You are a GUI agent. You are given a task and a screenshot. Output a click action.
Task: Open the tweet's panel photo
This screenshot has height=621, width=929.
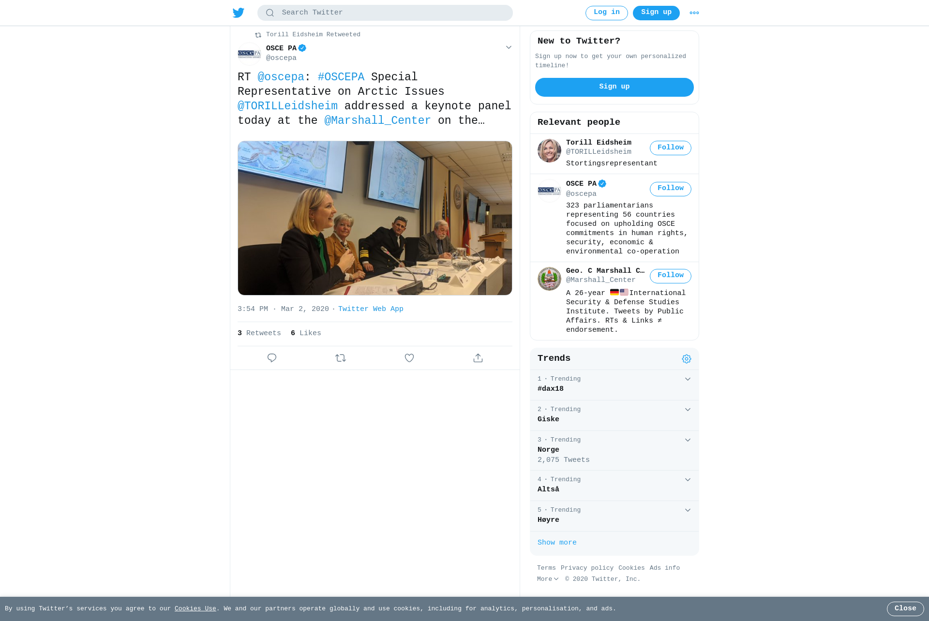coord(375,218)
